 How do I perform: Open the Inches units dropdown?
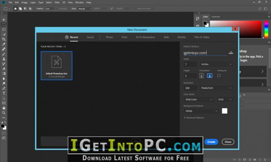(216, 64)
